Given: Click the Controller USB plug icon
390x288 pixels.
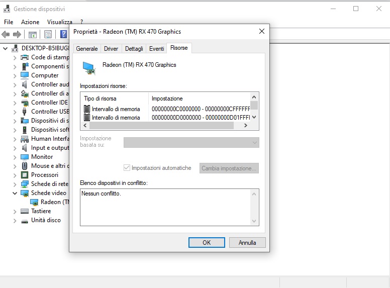Looking at the screenshot, I should coord(24,112).
